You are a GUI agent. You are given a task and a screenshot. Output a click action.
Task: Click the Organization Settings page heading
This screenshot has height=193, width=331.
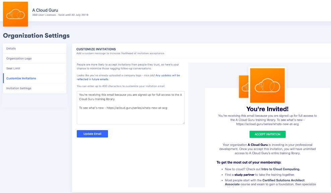(36, 35)
